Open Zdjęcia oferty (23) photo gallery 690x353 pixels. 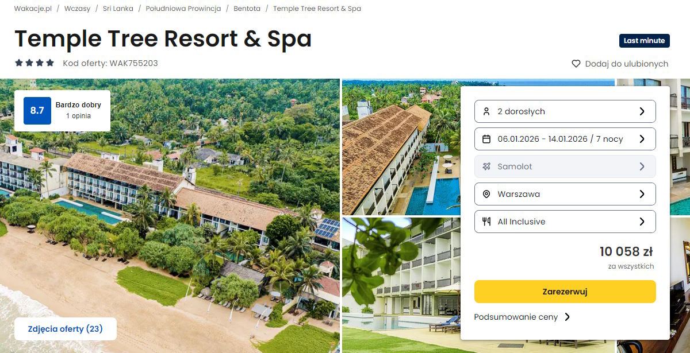(x=66, y=329)
